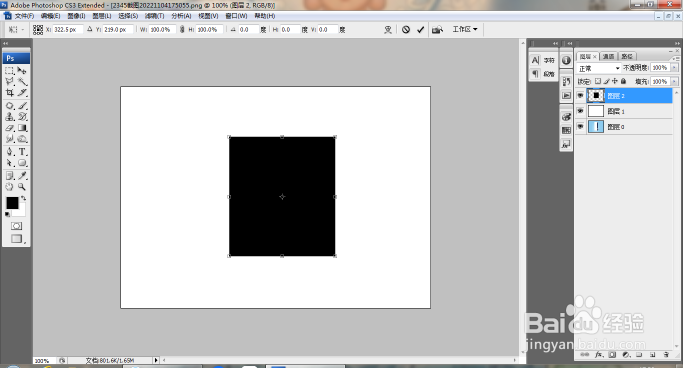Switch to the 路径 tab

pyautogui.click(x=626, y=56)
